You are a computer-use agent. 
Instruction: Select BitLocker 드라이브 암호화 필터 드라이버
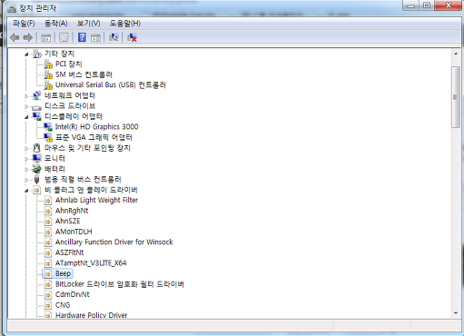pos(120,284)
